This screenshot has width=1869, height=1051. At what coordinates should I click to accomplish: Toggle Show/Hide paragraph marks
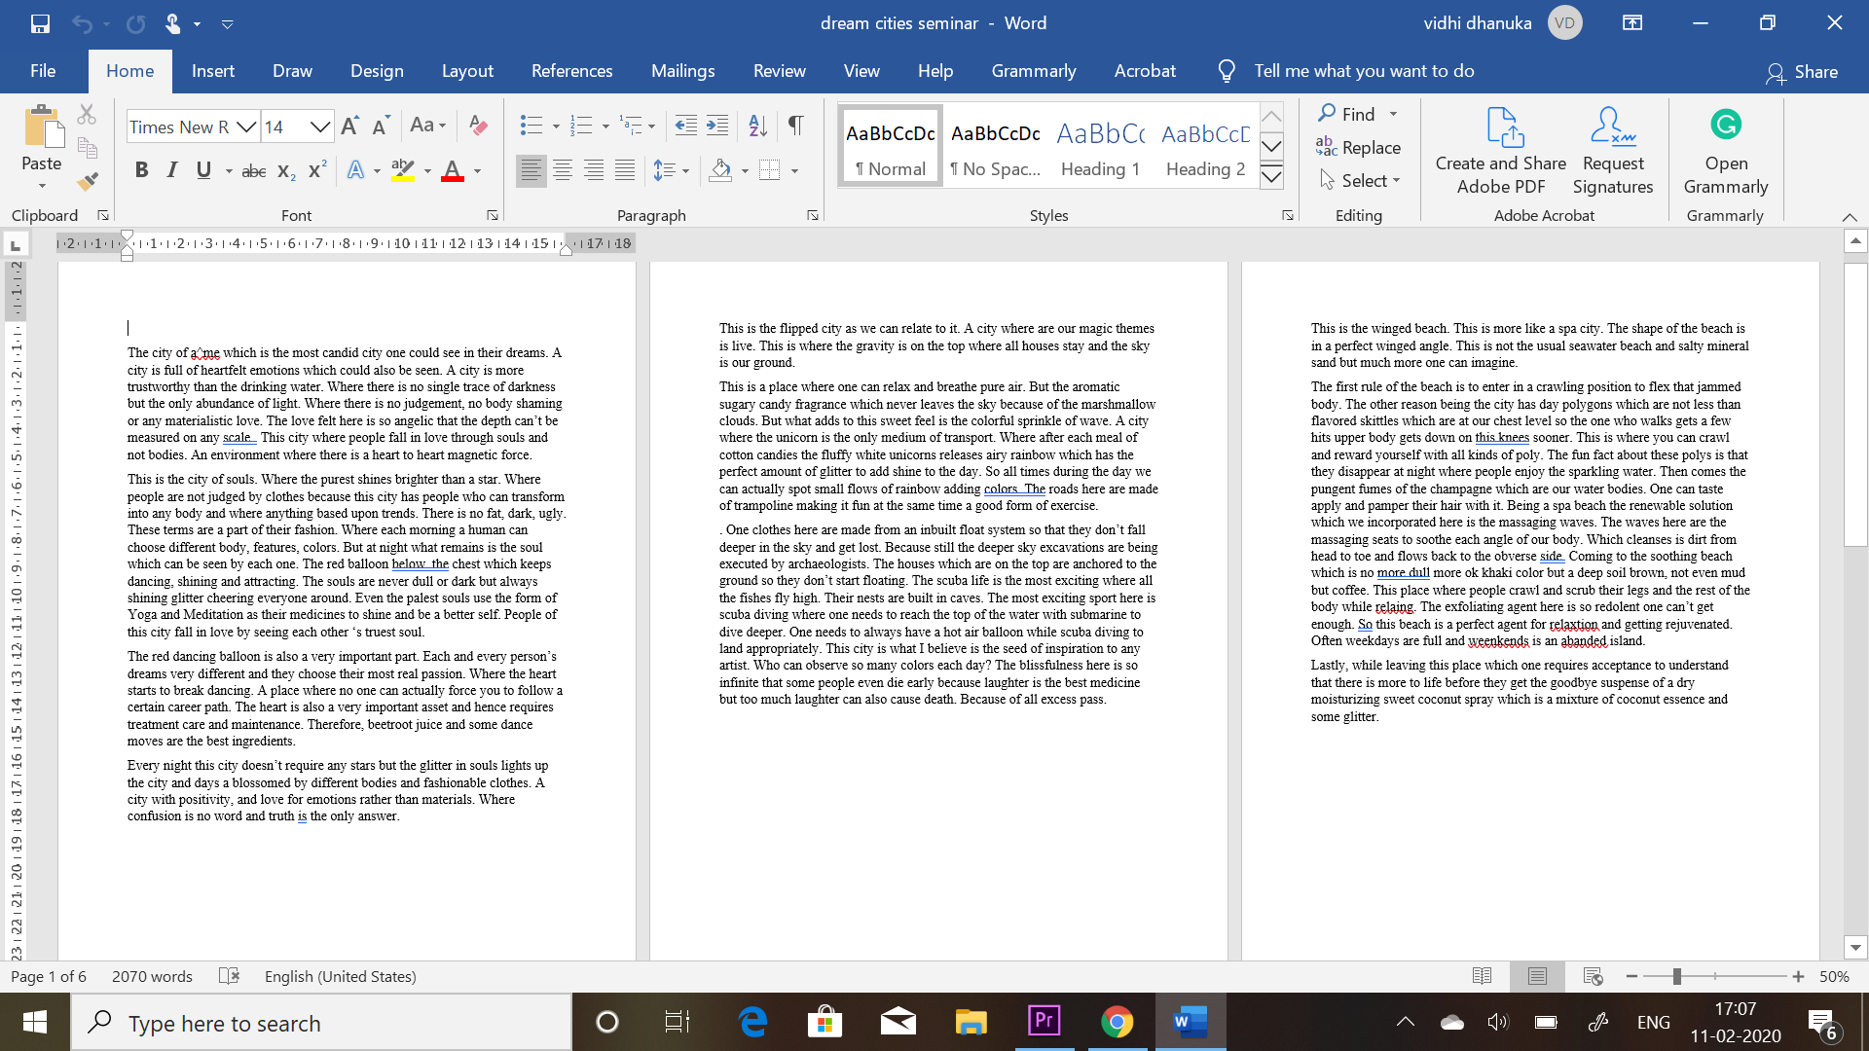pos(796,125)
